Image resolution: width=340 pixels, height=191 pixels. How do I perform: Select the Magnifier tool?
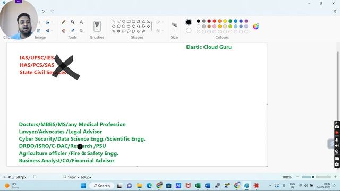pos(81,31)
